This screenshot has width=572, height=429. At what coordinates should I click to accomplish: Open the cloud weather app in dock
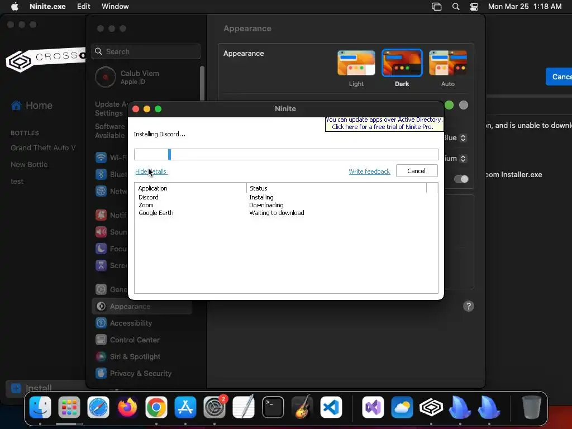click(x=402, y=407)
